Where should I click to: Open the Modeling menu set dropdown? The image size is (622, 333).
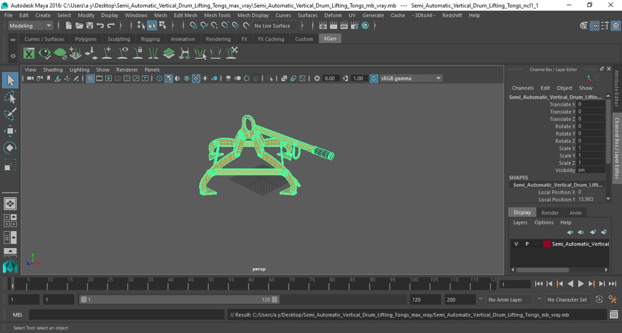(x=30, y=26)
